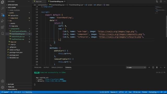The width and height of the screenshot is (167, 94).
Task: Open editor more actions ellipsis
Action: tap(165, 1)
